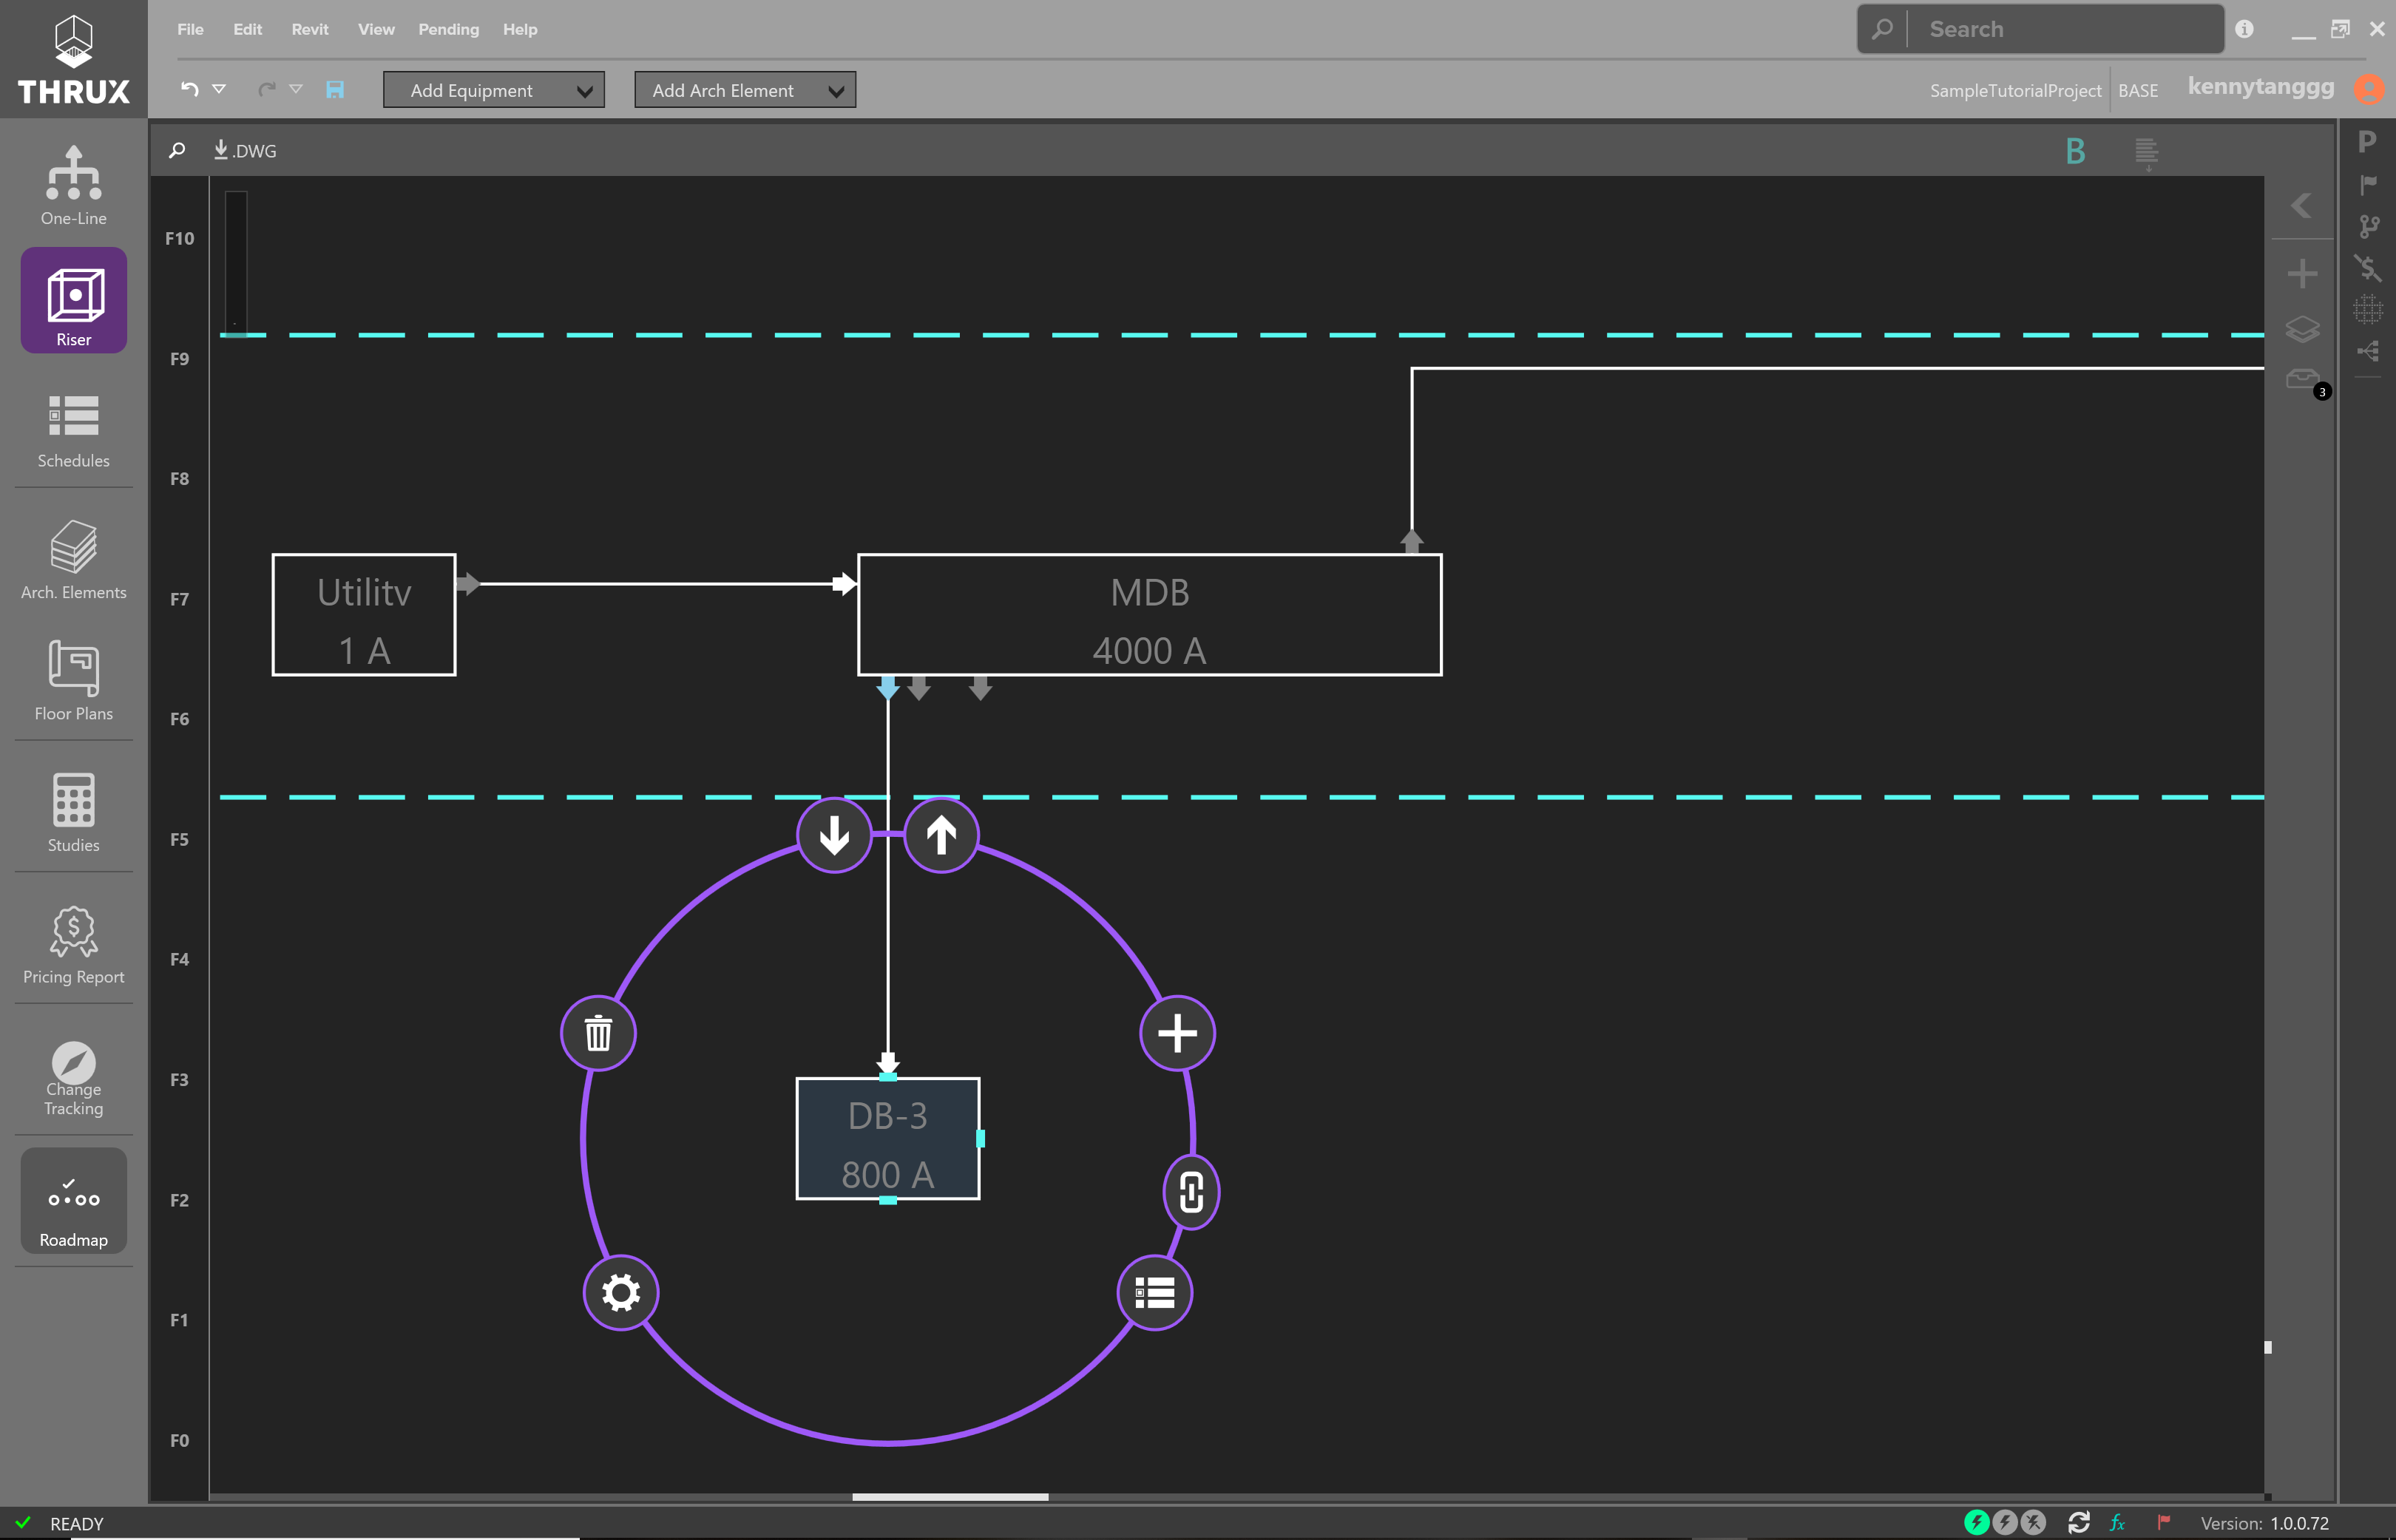Expand the redo history dropdown arrow
The width and height of the screenshot is (2396, 1540).
tap(296, 89)
